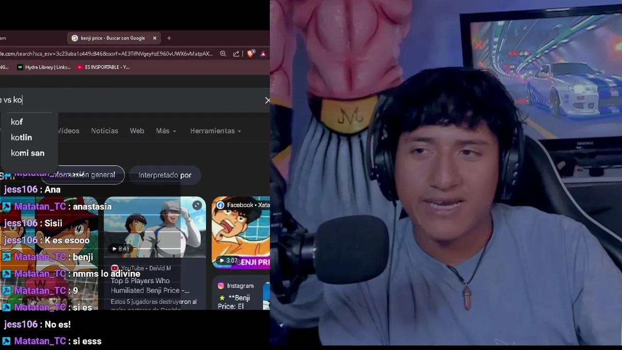622x350 pixels.
Task: Open 'Top 5 Players Who Humiliated Benji Price' link
Action: (150, 285)
